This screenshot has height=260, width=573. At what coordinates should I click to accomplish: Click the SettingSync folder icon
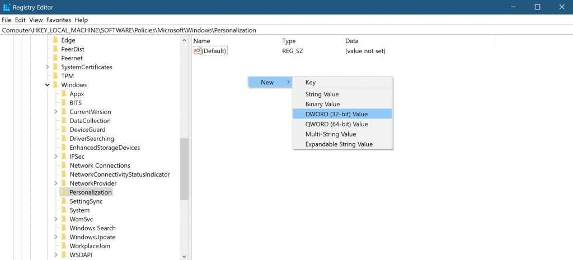pyautogui.click(x=64, y=201)
